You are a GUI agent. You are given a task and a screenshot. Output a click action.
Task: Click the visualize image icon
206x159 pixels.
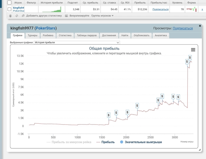(x=67, y=16)
